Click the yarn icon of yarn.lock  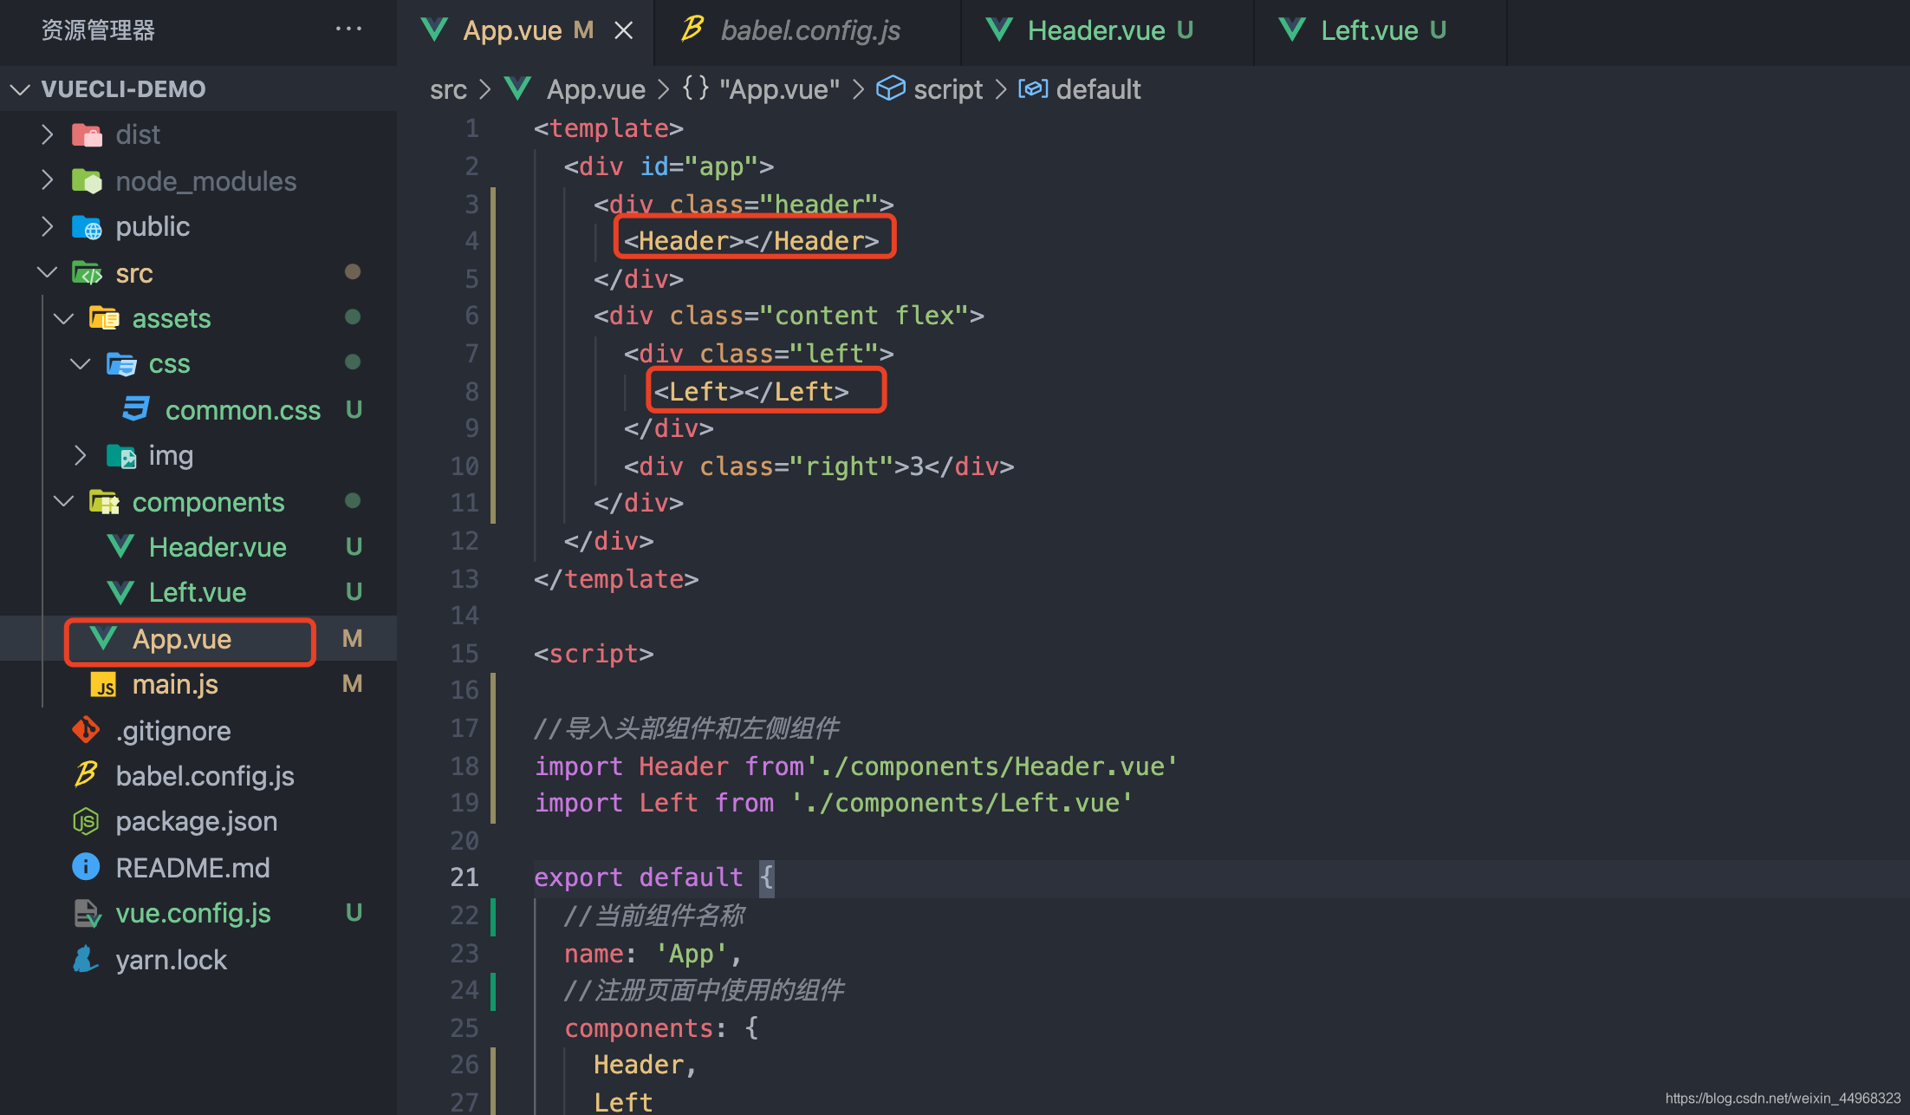87,959
